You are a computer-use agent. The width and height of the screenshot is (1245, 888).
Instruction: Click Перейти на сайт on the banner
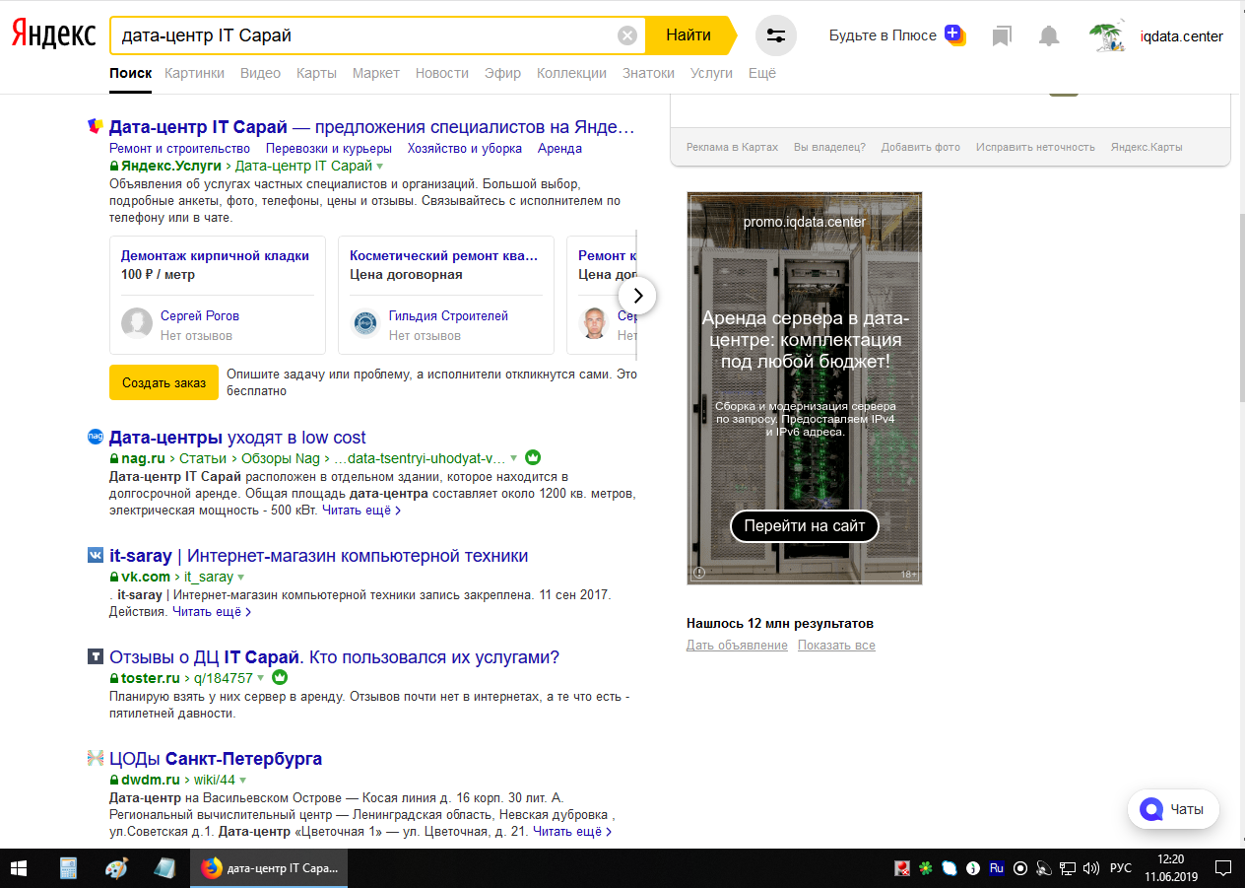coord(804,526)
